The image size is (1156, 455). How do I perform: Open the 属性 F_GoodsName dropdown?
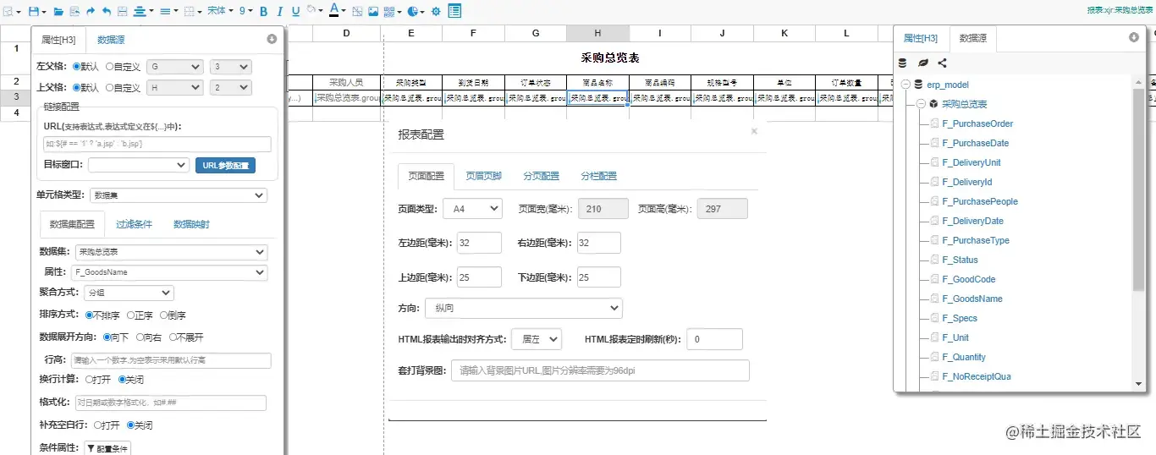coord(171,272)
